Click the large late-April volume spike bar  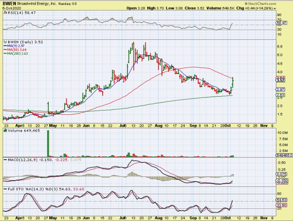[x=48, y=143]
